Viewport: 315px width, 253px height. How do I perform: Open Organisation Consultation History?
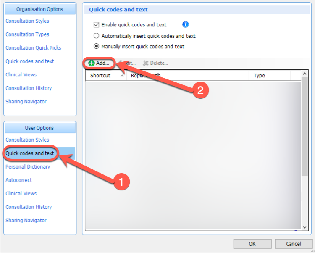pos(29,88)
